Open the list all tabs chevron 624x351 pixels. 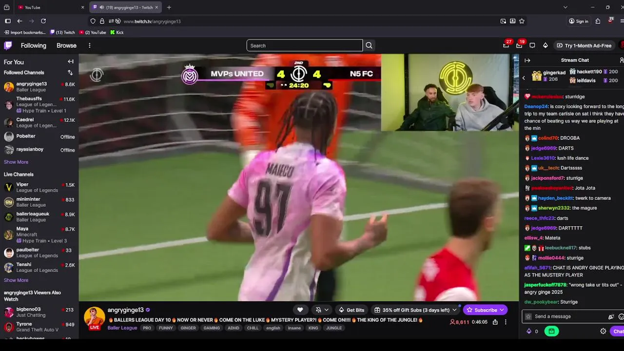tap(565, 7)
